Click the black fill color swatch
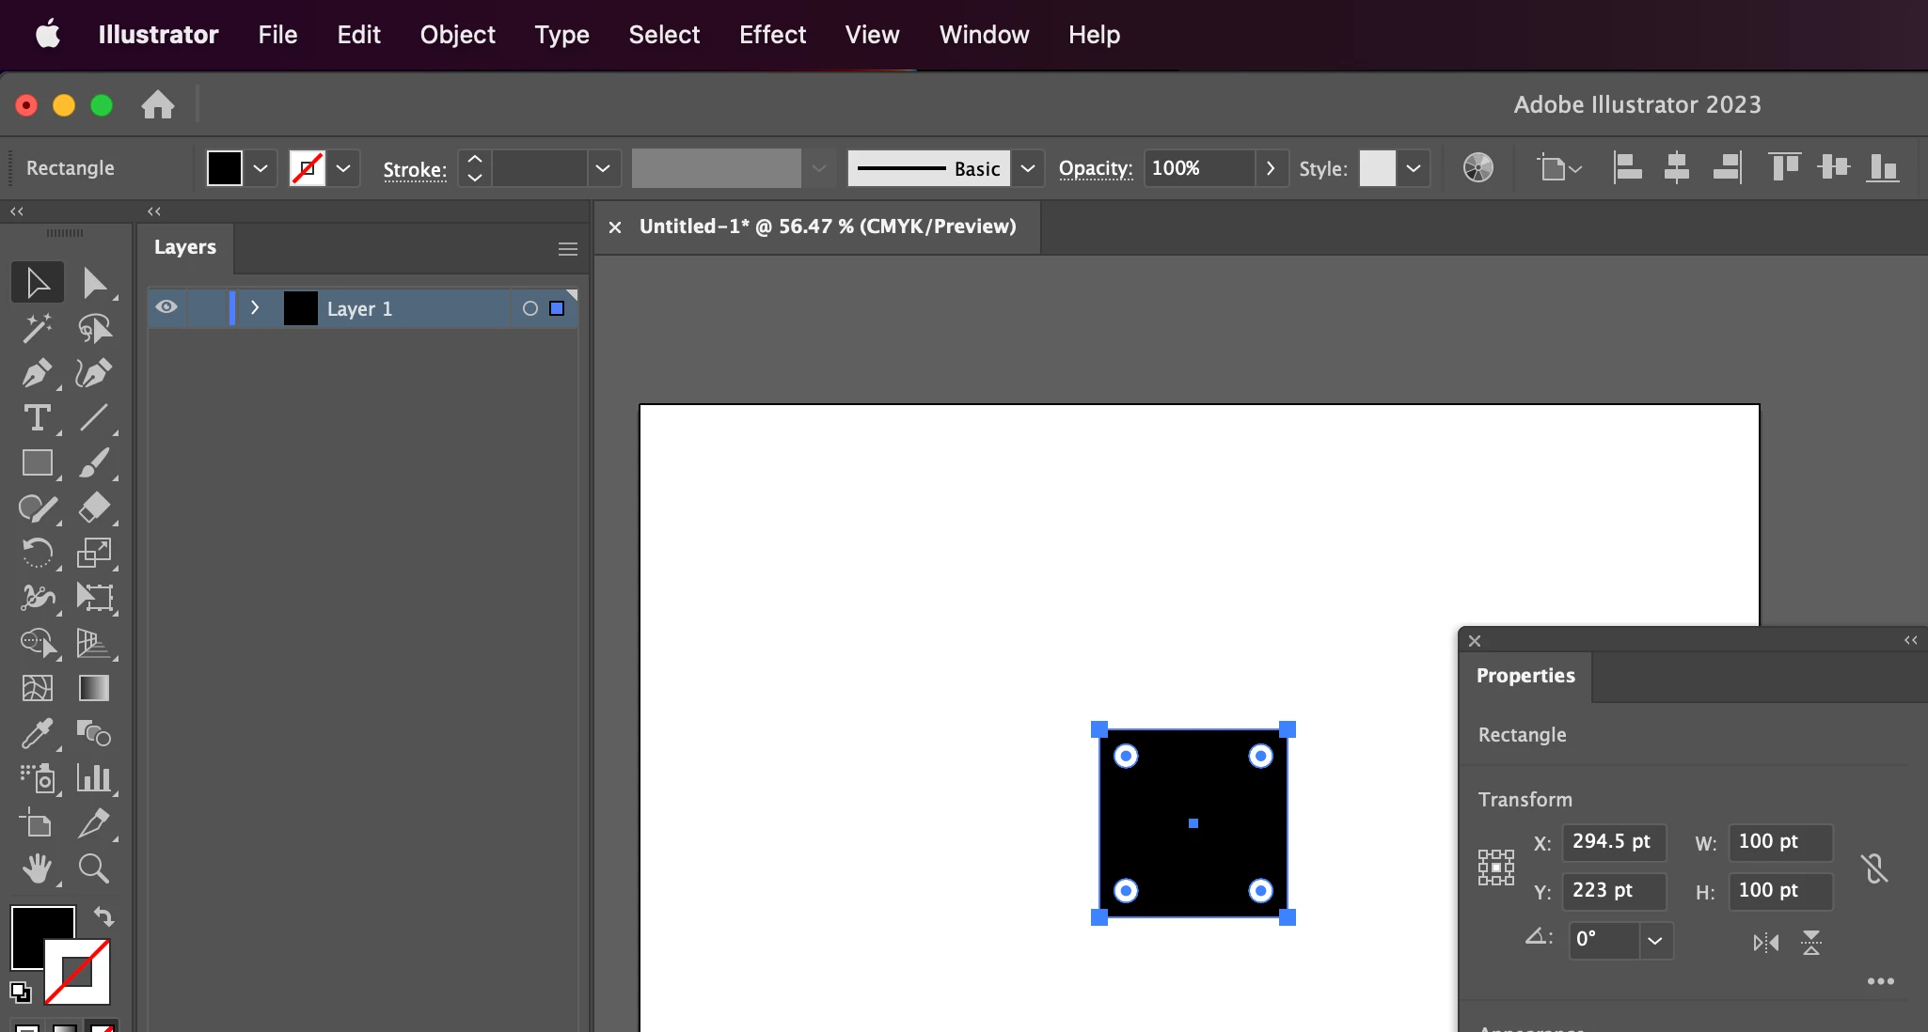The image size is (1928, 1032). tap(225, 168)
